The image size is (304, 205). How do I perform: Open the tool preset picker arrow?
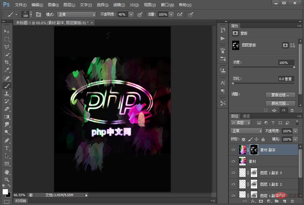point(16,14)
